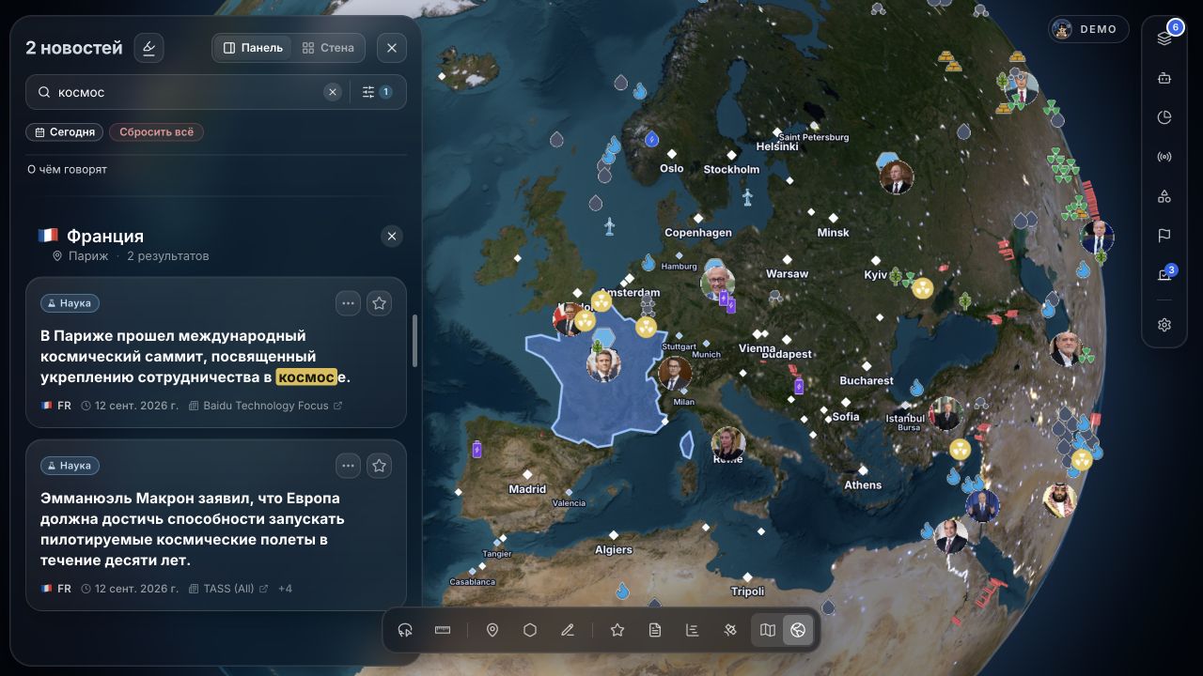This screenshot has width=1203, height=676.
Task: Open the pie chart analytics icon
Action: pos(1164,117)
